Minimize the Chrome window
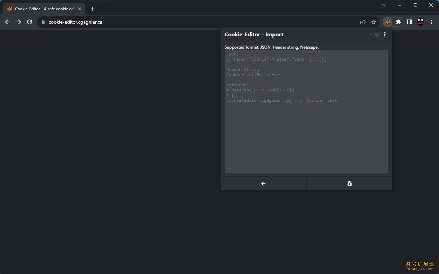The image size is (439, 274). [400, 5]
